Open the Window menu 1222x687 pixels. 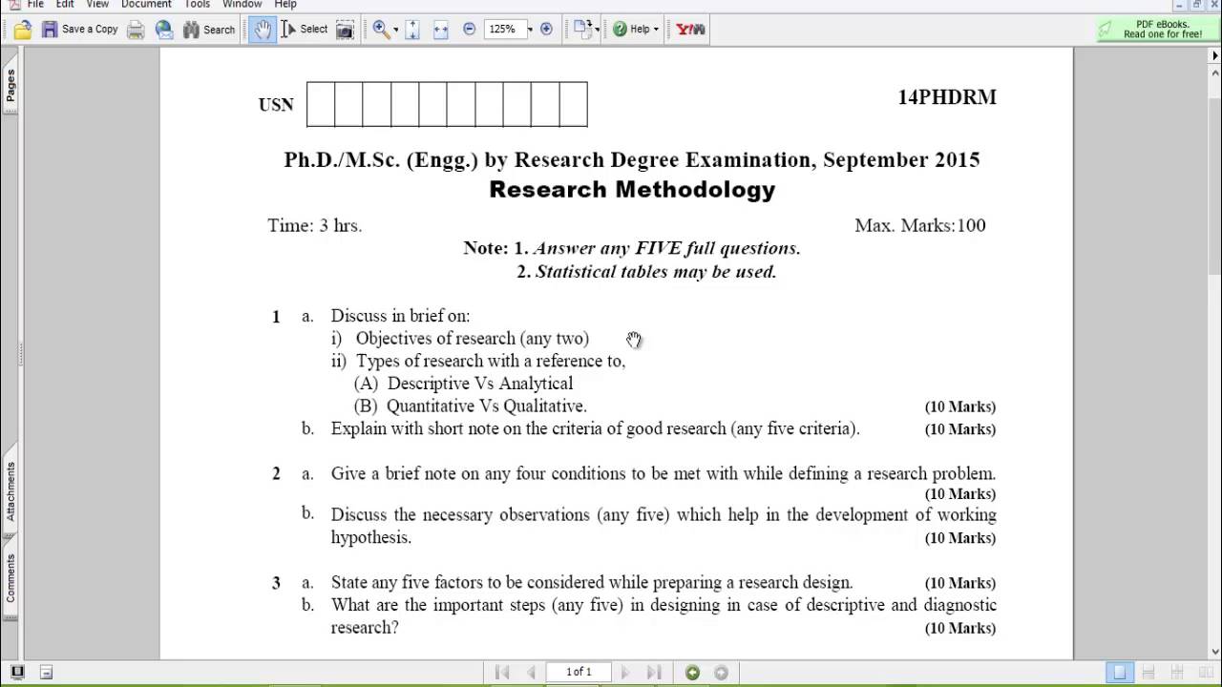242,5
